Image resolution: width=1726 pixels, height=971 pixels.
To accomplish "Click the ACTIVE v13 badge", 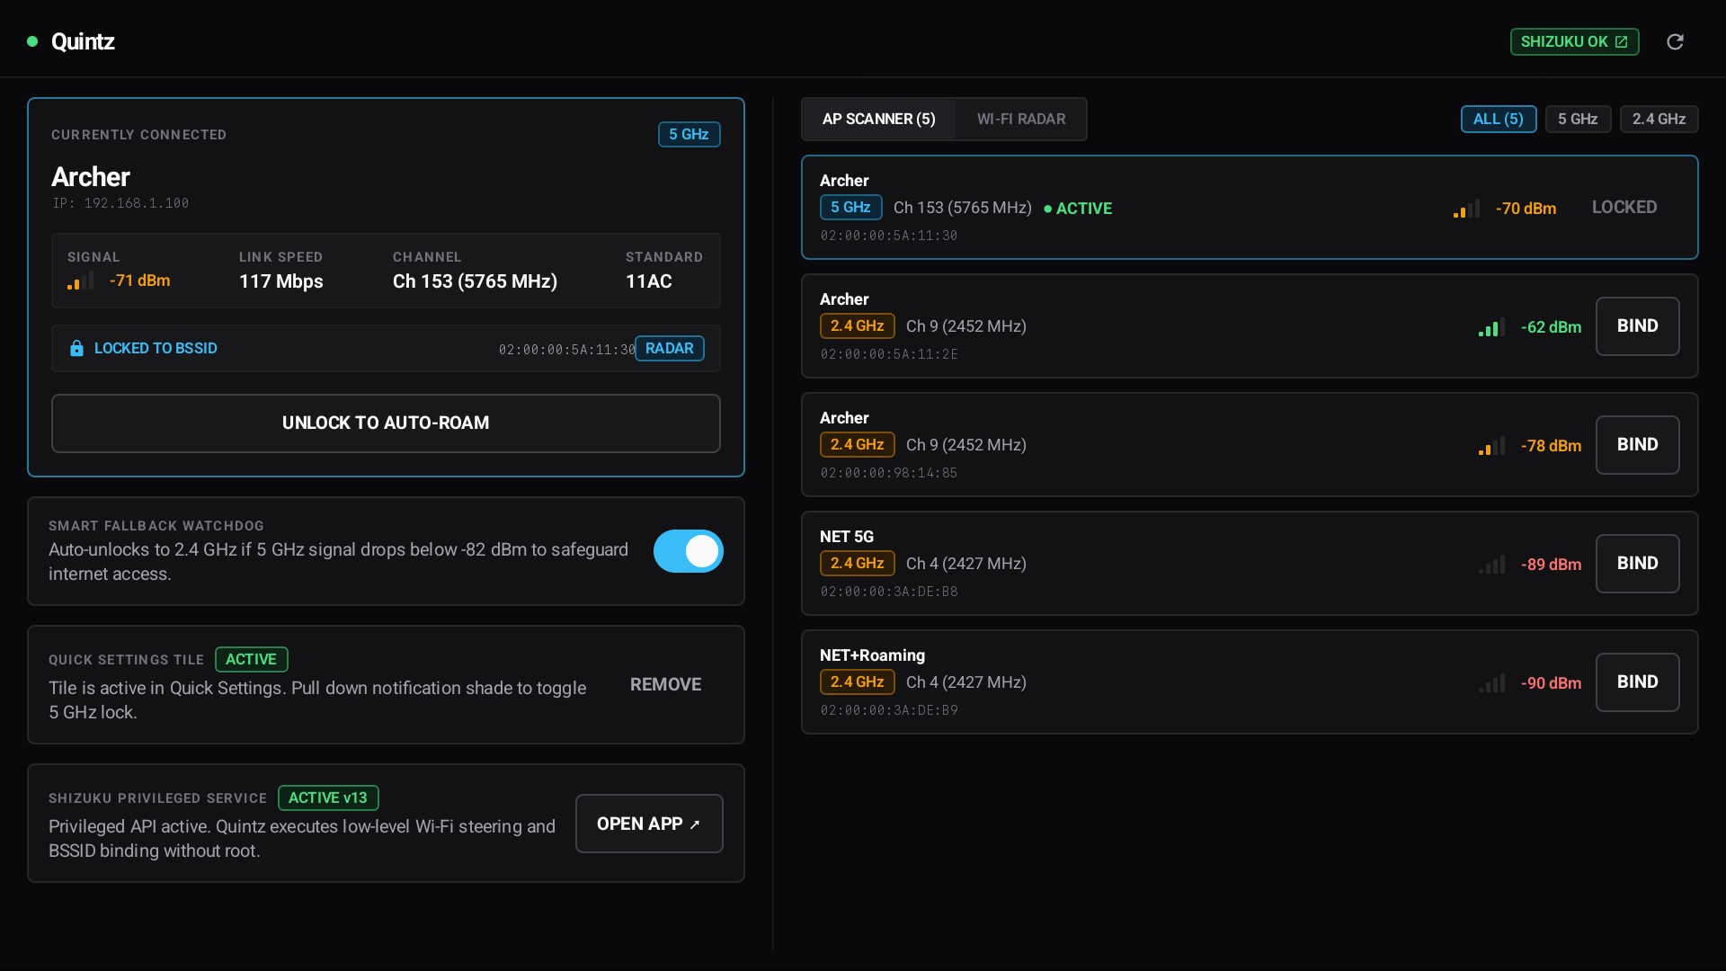I will 328,797.
